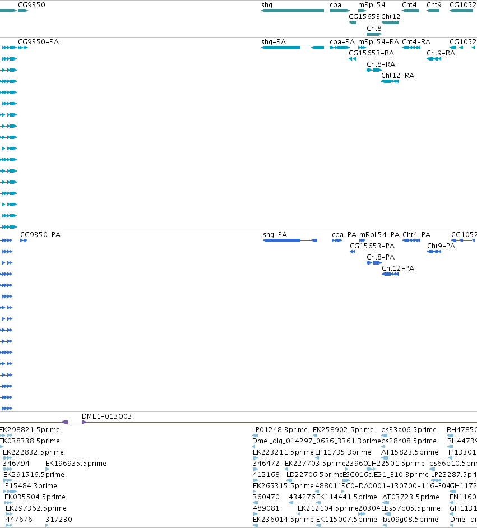Click the cpa gene arrow glyph
Viewport: 477px width, 528px height.
point(339,11)
